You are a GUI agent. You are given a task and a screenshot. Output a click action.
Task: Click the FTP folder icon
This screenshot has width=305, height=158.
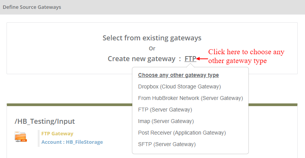tap(21, 137)
